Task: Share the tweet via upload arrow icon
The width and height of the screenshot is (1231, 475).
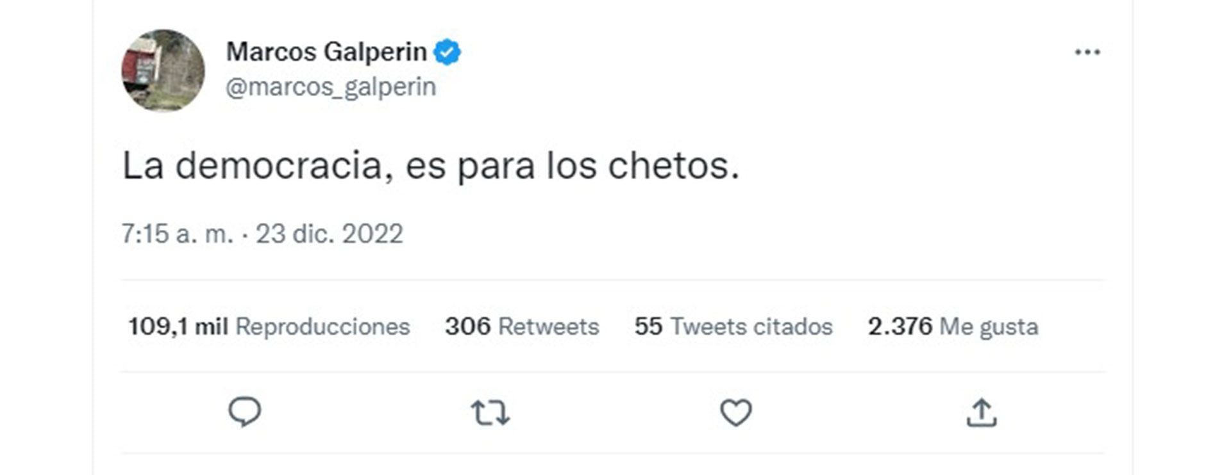Action: click(x=982, y=412)
